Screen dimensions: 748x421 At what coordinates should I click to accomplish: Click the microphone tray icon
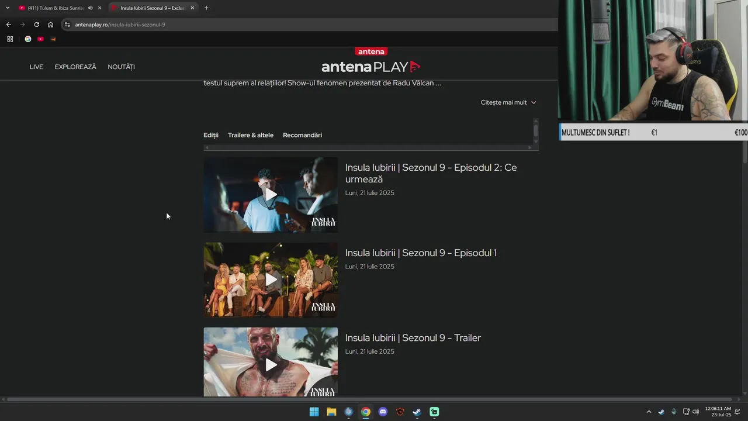(x=674, y=412)
